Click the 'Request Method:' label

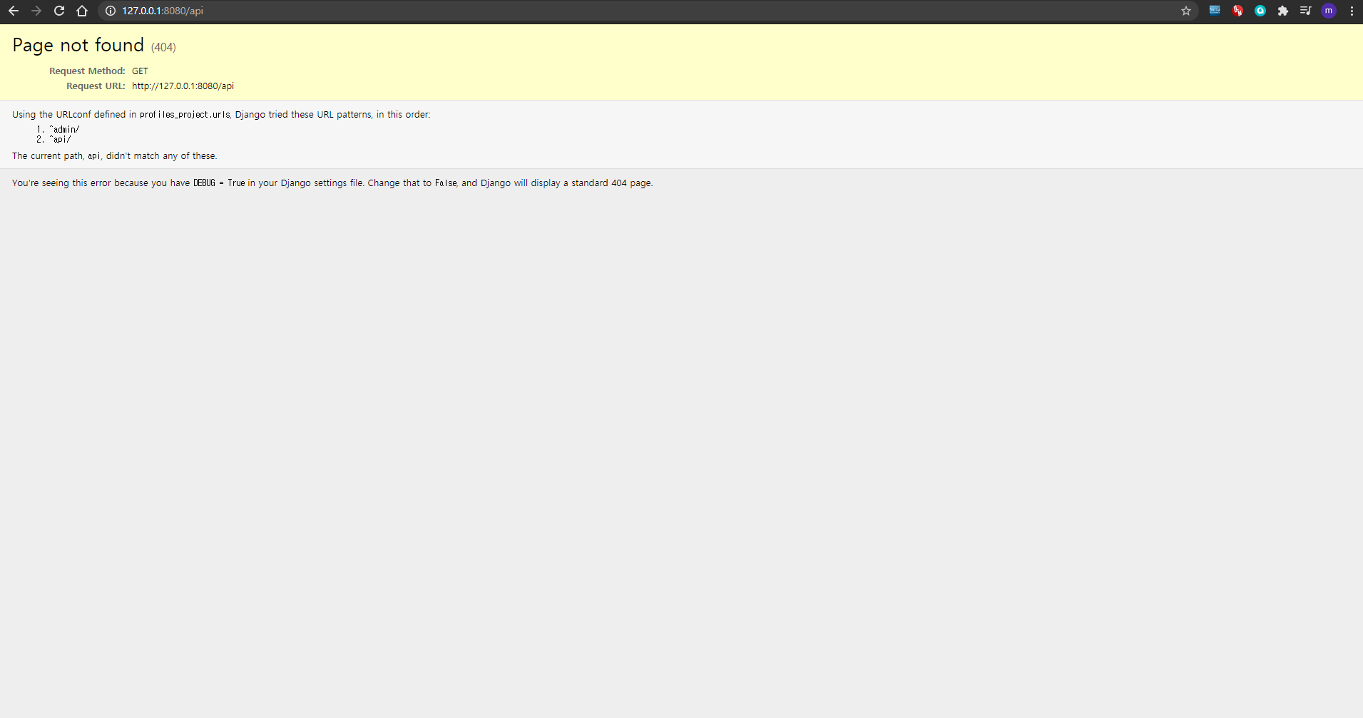pos(87,71)
